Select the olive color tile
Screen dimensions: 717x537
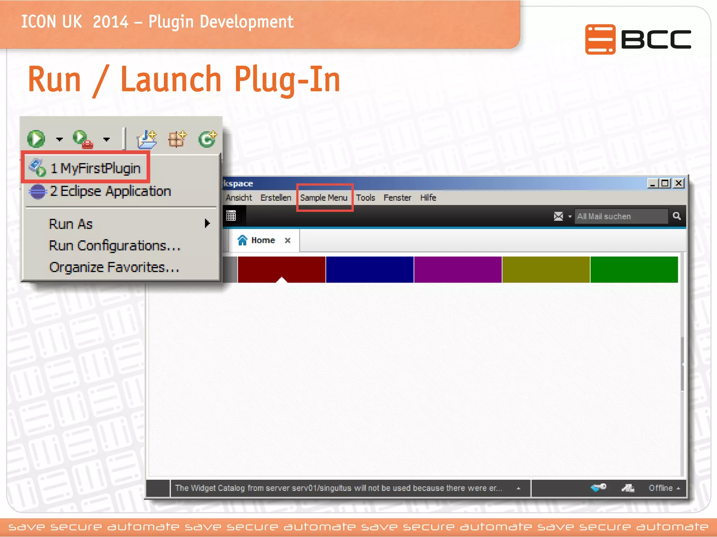pos(546,270)
